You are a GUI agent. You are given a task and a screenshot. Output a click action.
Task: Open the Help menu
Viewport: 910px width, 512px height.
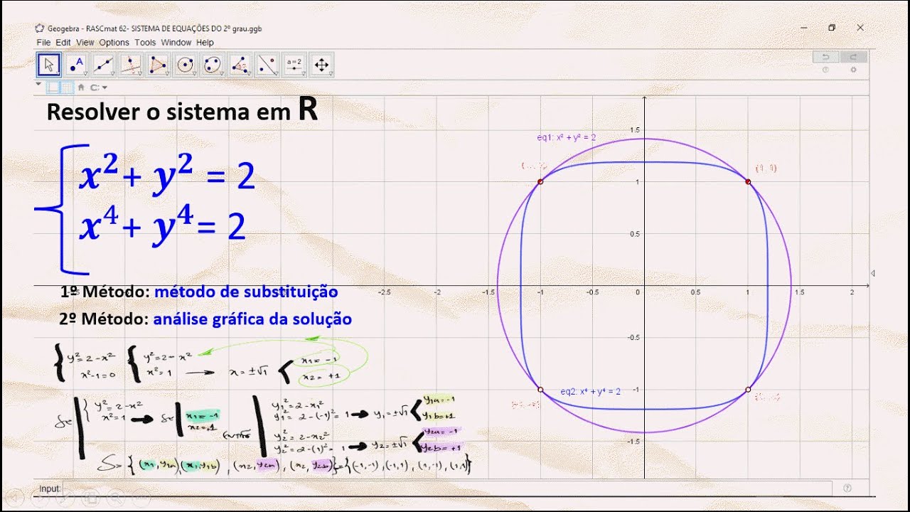(205, 43)
